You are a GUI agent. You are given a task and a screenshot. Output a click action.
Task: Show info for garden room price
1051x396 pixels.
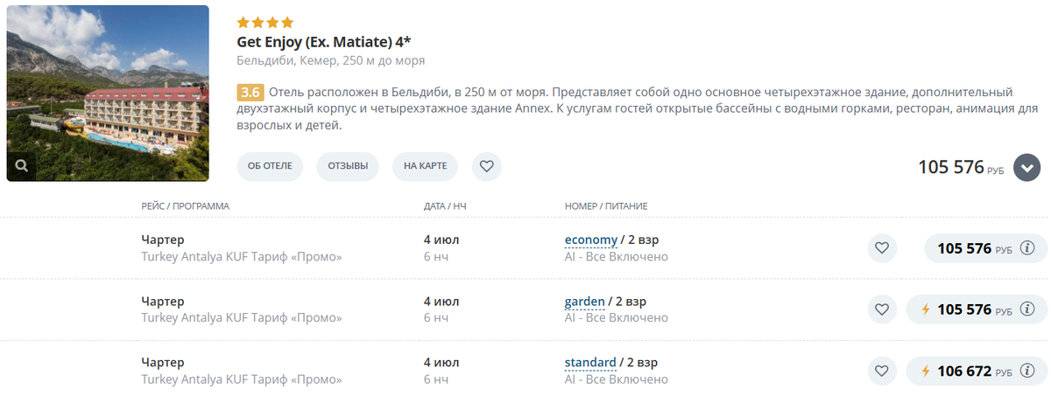[x=1028, y=309]
